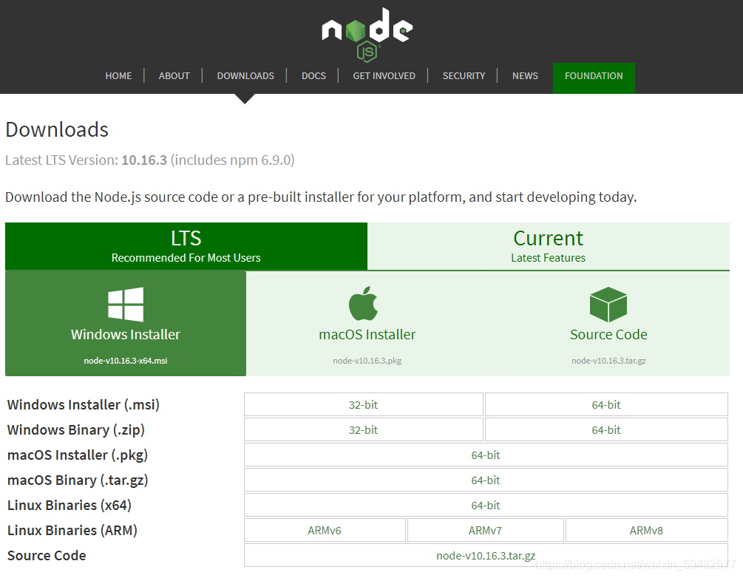Open the HOME menu item
This screenshot has width=743, height=578.
118,76
